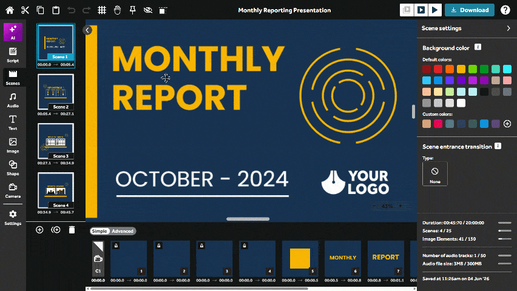Delete the selected scene trash icon
The height and width of the screenshot is (291, 517).
tap(72, 230)
